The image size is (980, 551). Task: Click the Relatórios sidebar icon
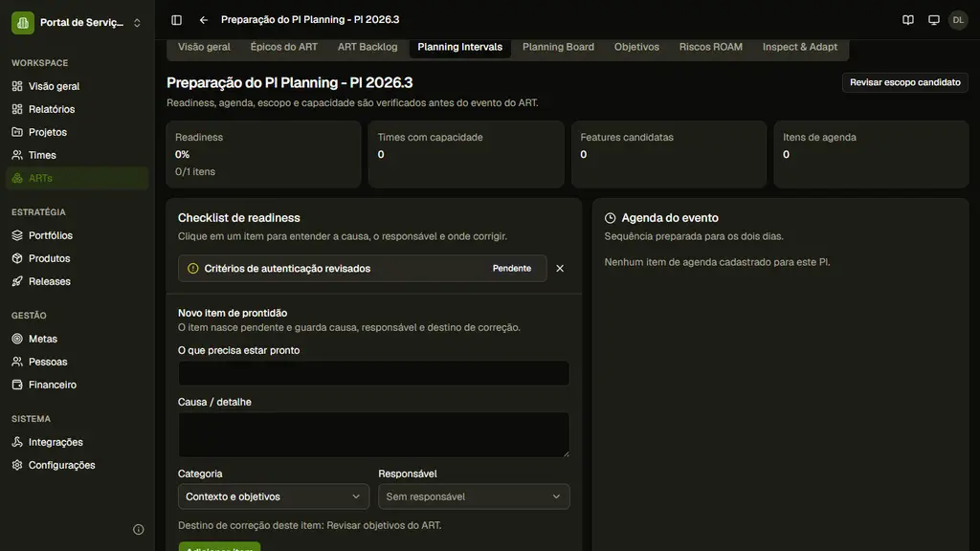click(17, 109)
